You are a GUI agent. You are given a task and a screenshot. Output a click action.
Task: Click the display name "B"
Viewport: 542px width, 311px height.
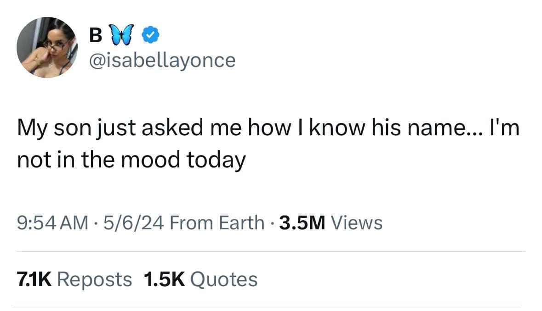[95, 35]
